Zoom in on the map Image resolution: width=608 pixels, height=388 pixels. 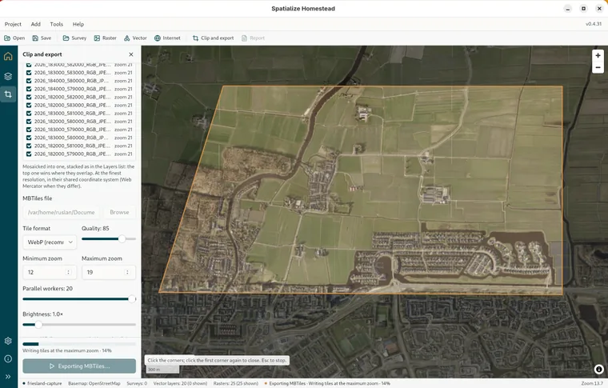[598, 55]
